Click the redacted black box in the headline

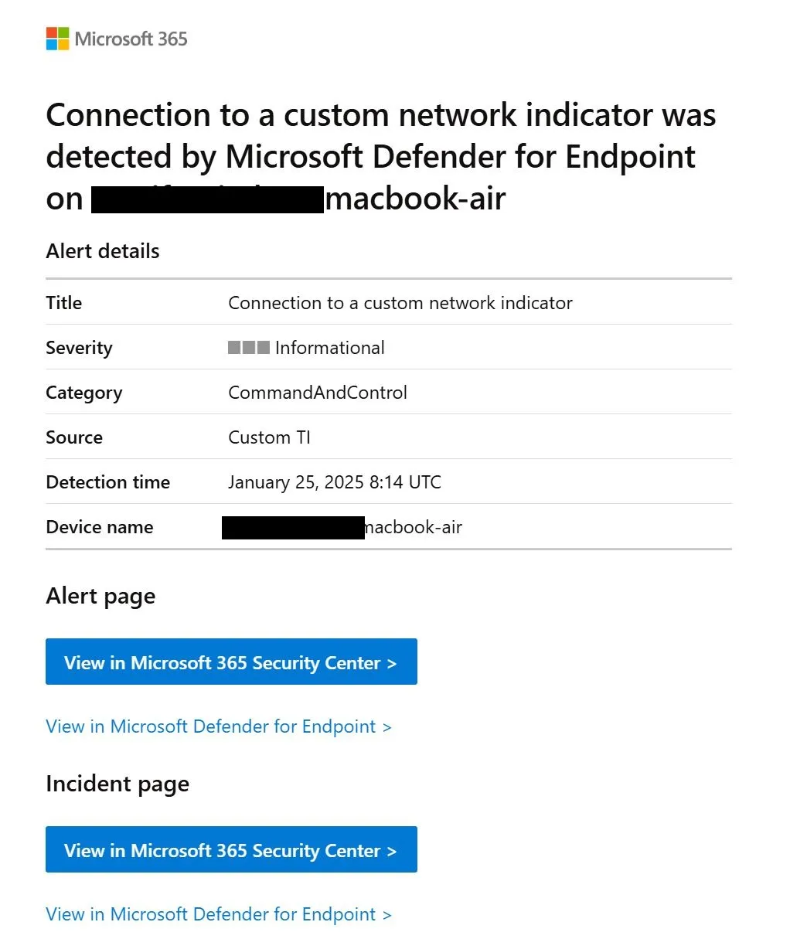207,199
